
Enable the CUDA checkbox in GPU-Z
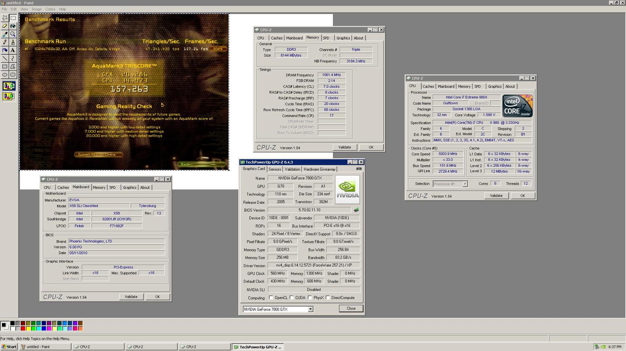(291, 298)
